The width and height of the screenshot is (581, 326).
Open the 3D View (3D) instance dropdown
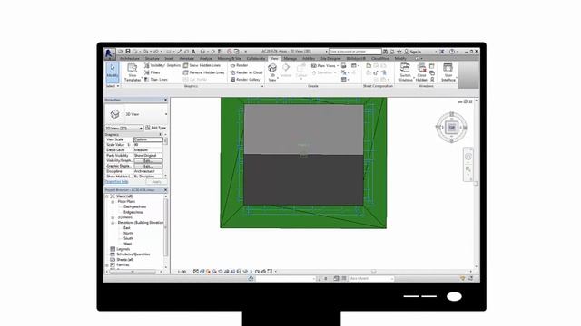124,128
